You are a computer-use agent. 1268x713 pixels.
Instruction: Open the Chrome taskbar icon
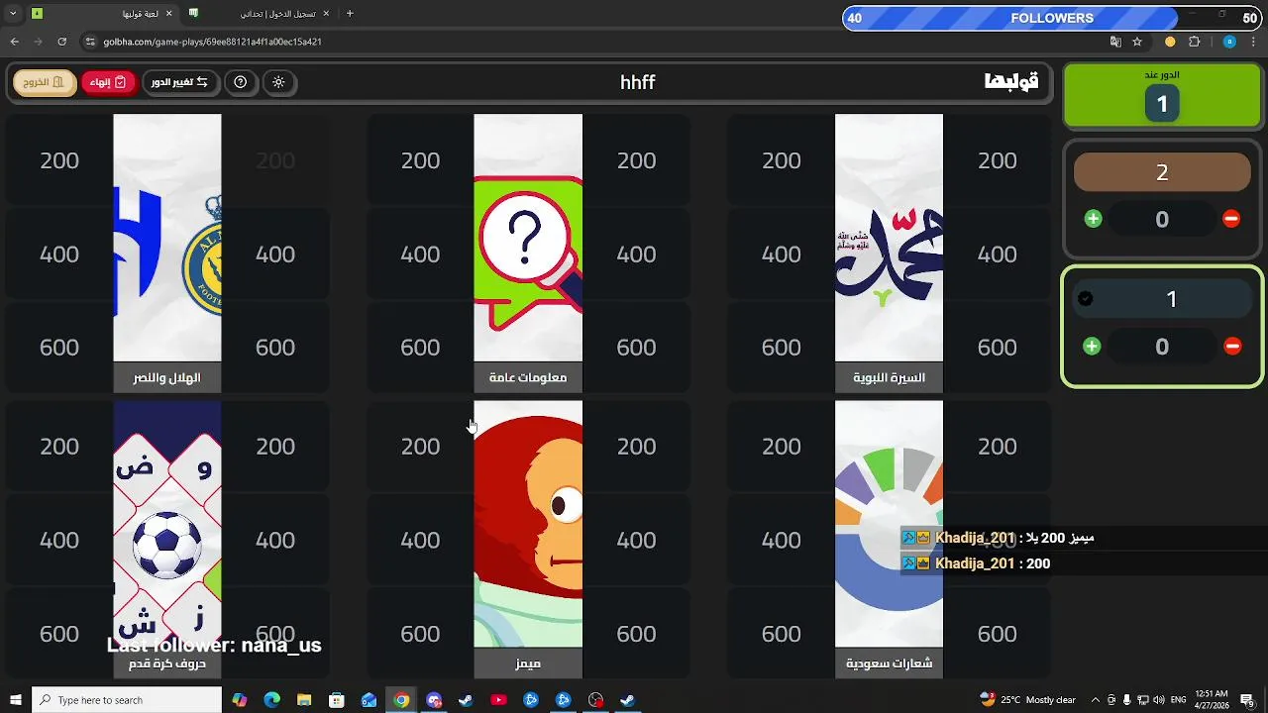[x=401, y=700]
